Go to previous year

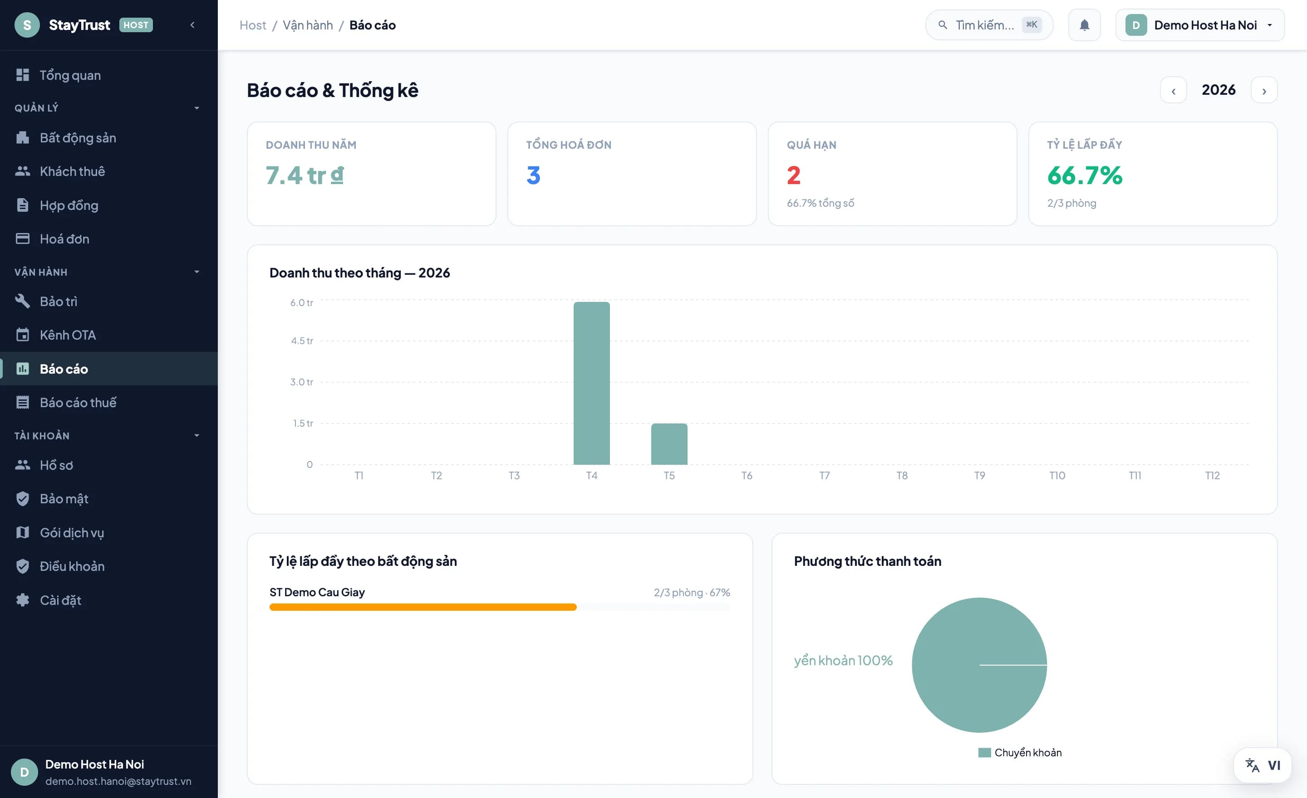pyautogui.click(x=1173, y=90)
